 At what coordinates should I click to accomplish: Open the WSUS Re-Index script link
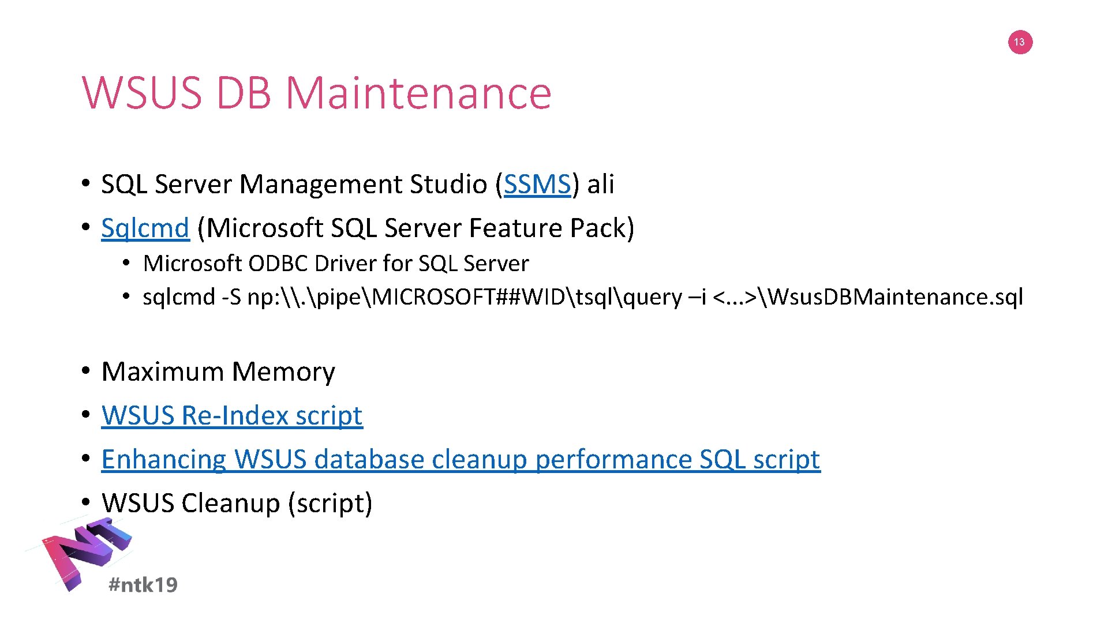coord(232,415)
